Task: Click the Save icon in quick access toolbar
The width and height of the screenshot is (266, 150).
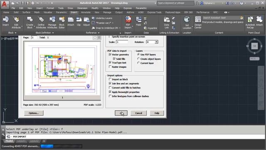Action: 22,3
